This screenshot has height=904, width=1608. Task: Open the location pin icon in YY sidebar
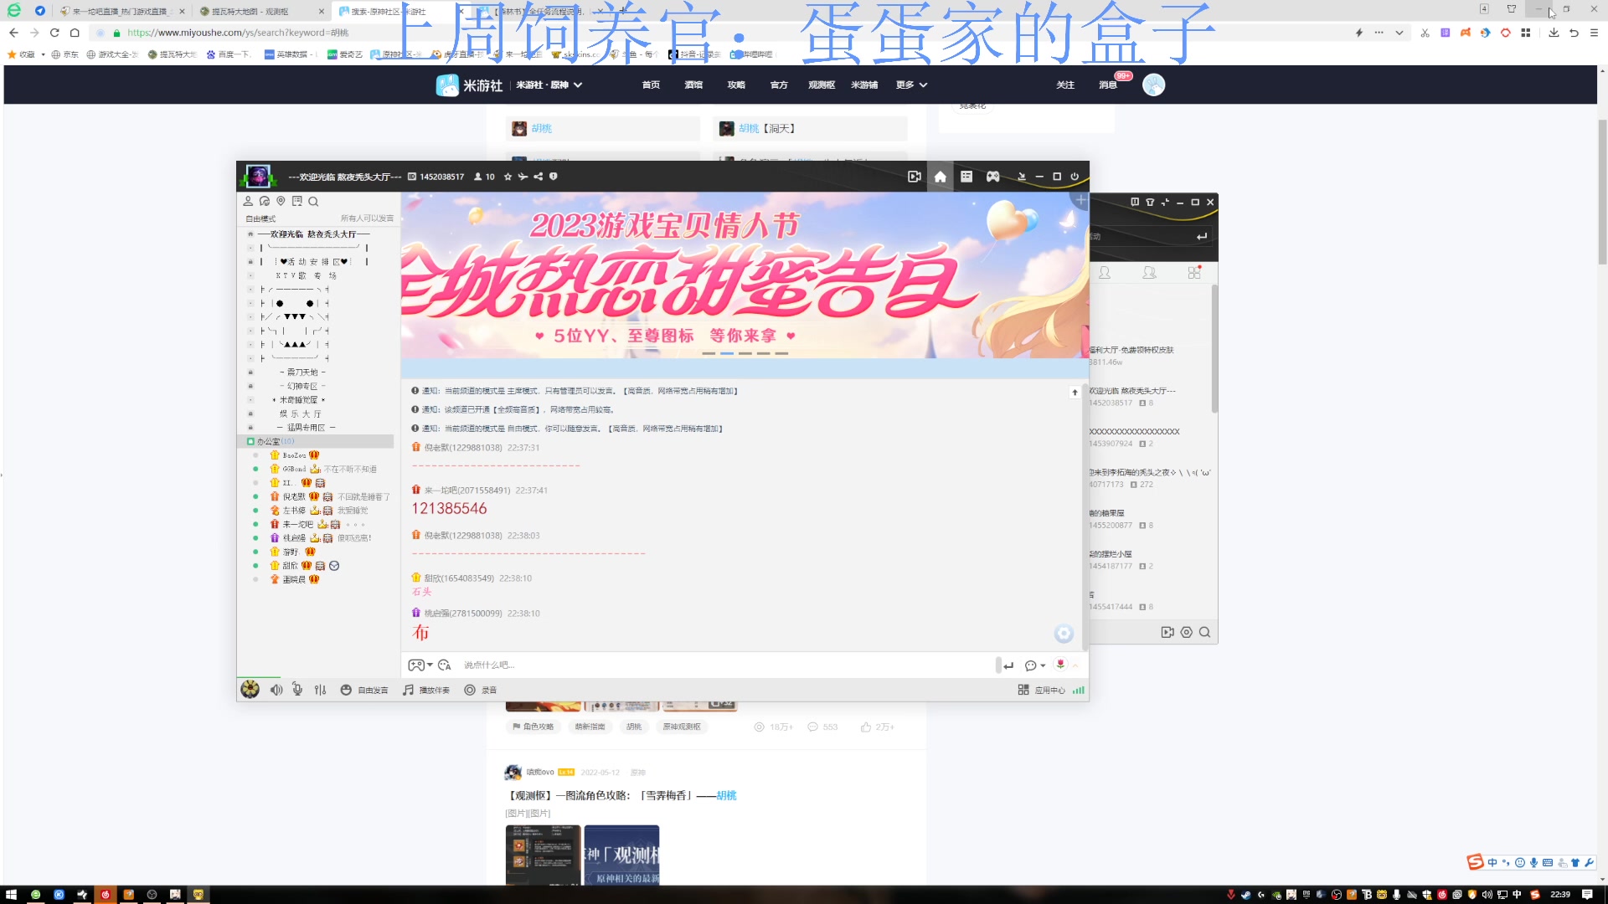[x=281, y=201]
